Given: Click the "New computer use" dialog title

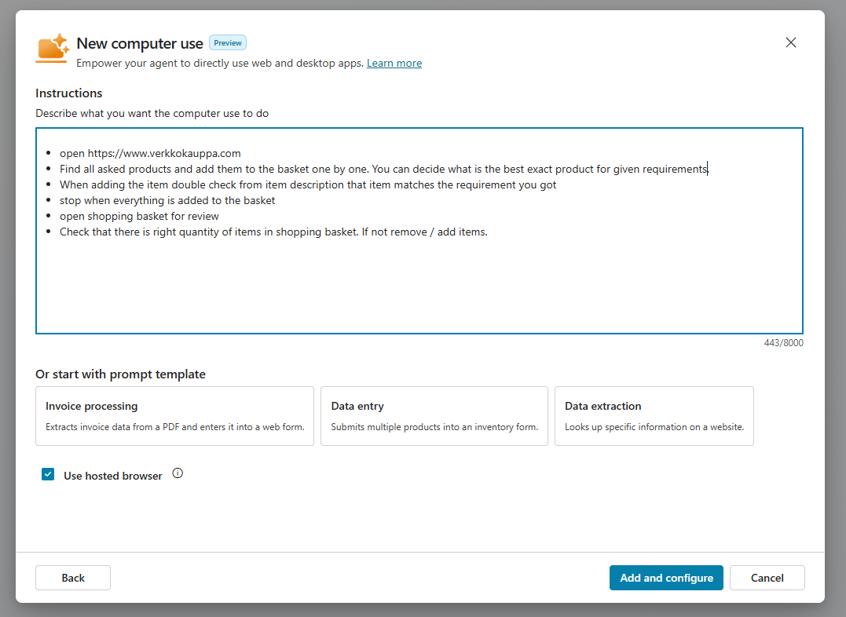Looking at the screenshot, I should point(140,43).
